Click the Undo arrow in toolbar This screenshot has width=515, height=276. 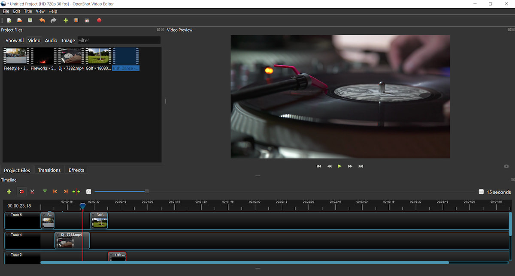point(42,20)
